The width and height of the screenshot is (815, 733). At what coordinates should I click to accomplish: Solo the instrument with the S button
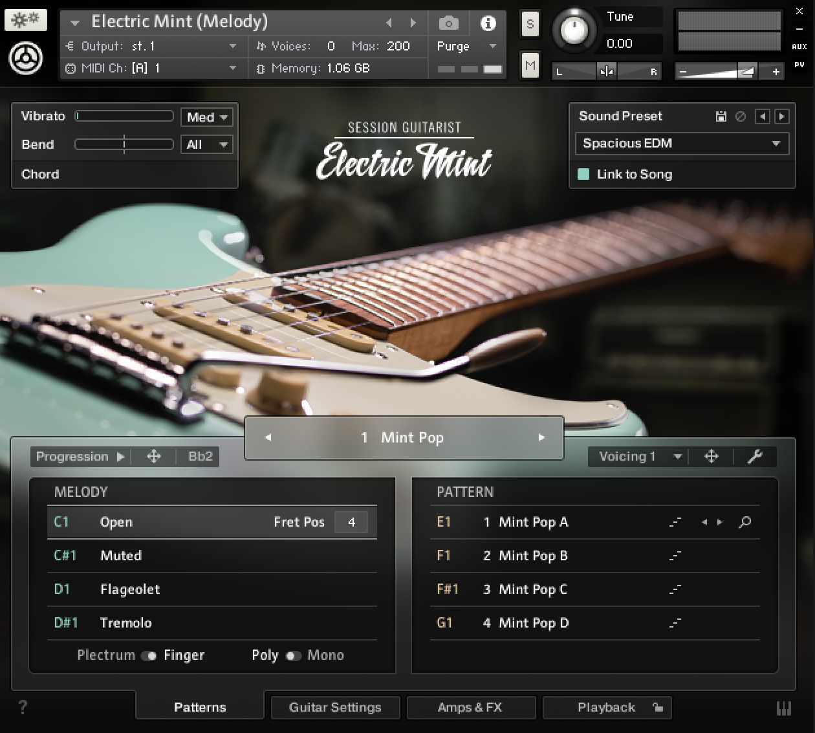(x=530, y=23)
